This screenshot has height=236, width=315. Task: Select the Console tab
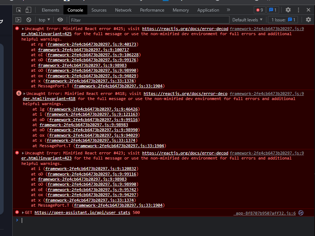pyautogui.click(x=75, y=10)
